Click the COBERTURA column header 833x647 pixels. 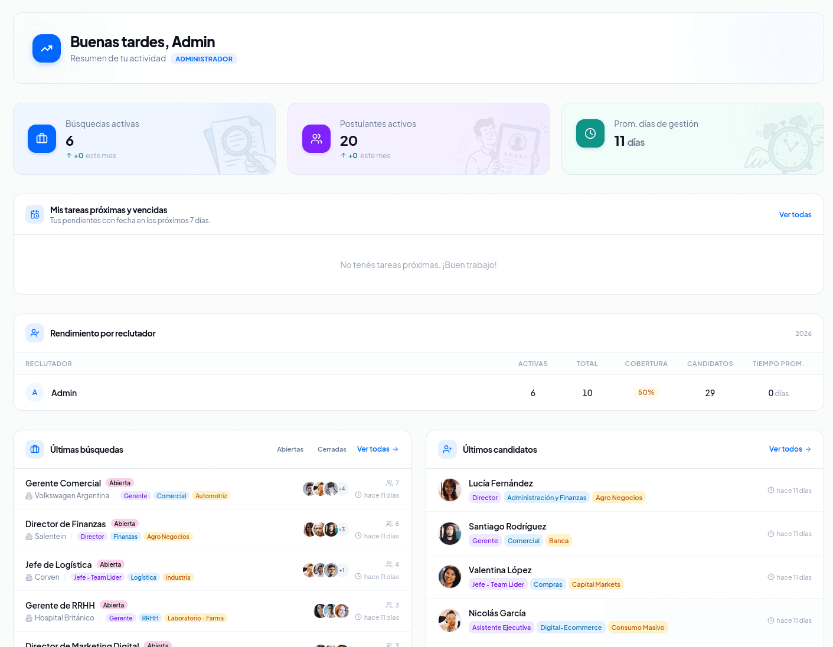(x=646, y=364)
